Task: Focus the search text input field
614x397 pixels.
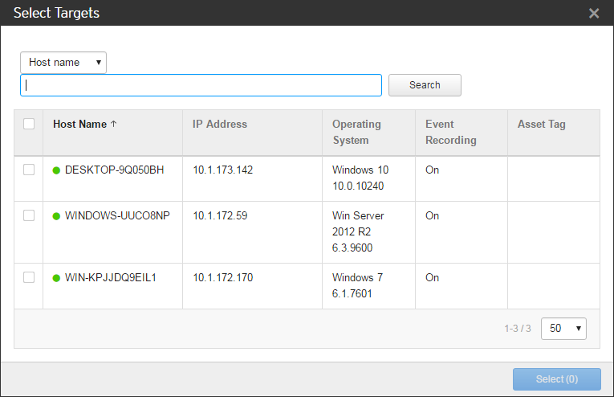Action: coord(201,85)
